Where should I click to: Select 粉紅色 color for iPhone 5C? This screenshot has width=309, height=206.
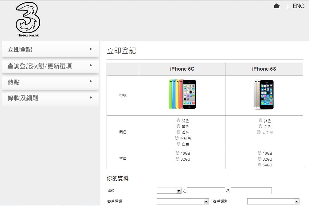(177, 138)
